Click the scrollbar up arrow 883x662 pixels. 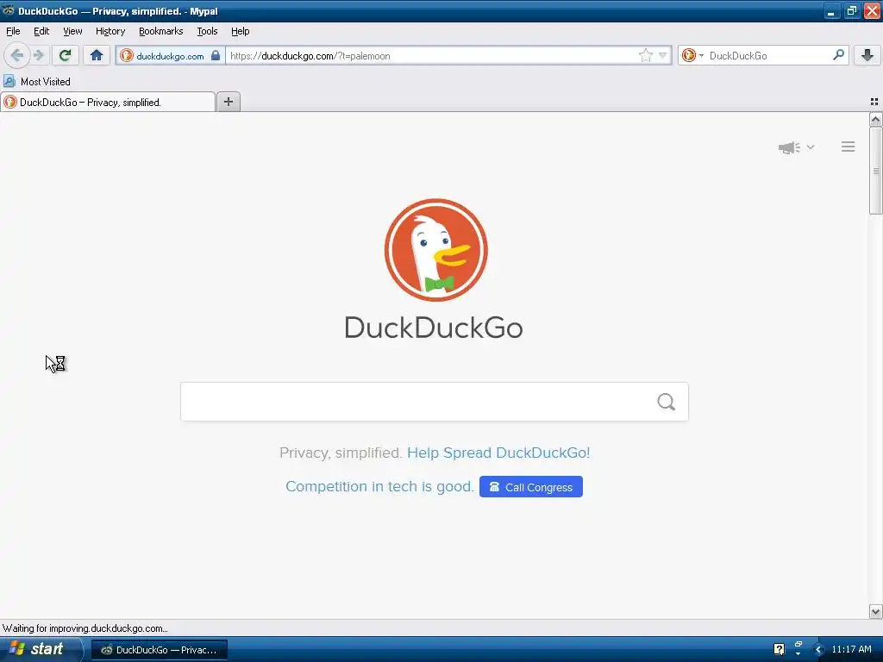pyautogui.click(x=875, y=119)
